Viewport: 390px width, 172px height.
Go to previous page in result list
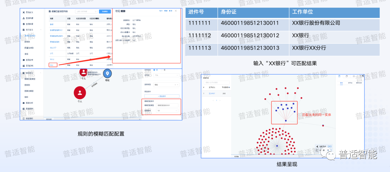coord(213,100)
